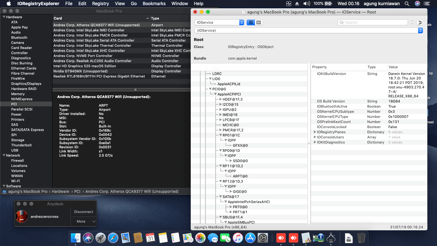Toggle the inspector sidebar button beside search
437x246 pixels.
point(420,22)
